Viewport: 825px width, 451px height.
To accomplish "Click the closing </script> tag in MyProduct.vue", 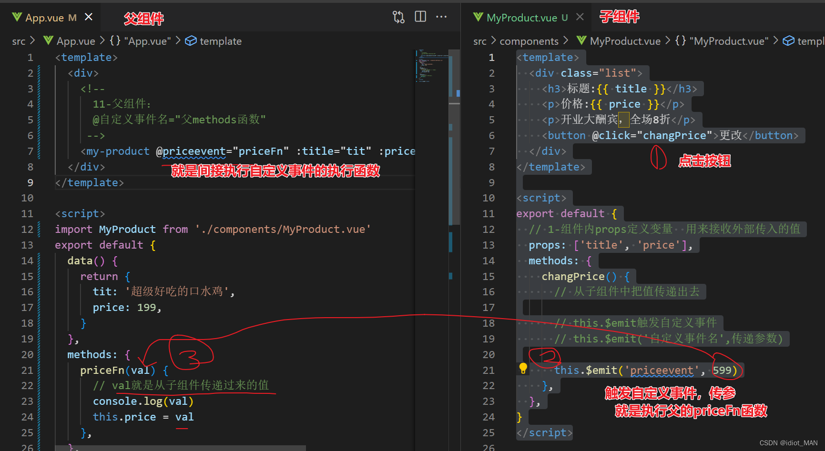I will [x=545, y=433].
